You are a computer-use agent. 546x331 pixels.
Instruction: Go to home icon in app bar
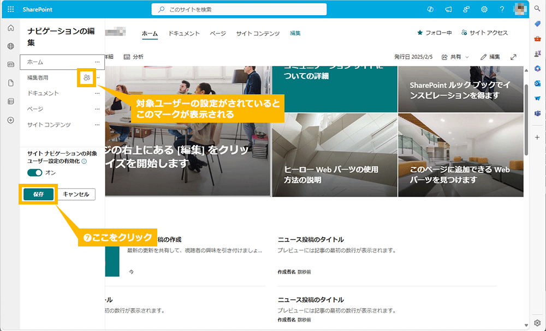coord(11,28)
